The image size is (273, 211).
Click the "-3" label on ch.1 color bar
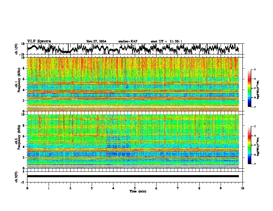point(254,69)
